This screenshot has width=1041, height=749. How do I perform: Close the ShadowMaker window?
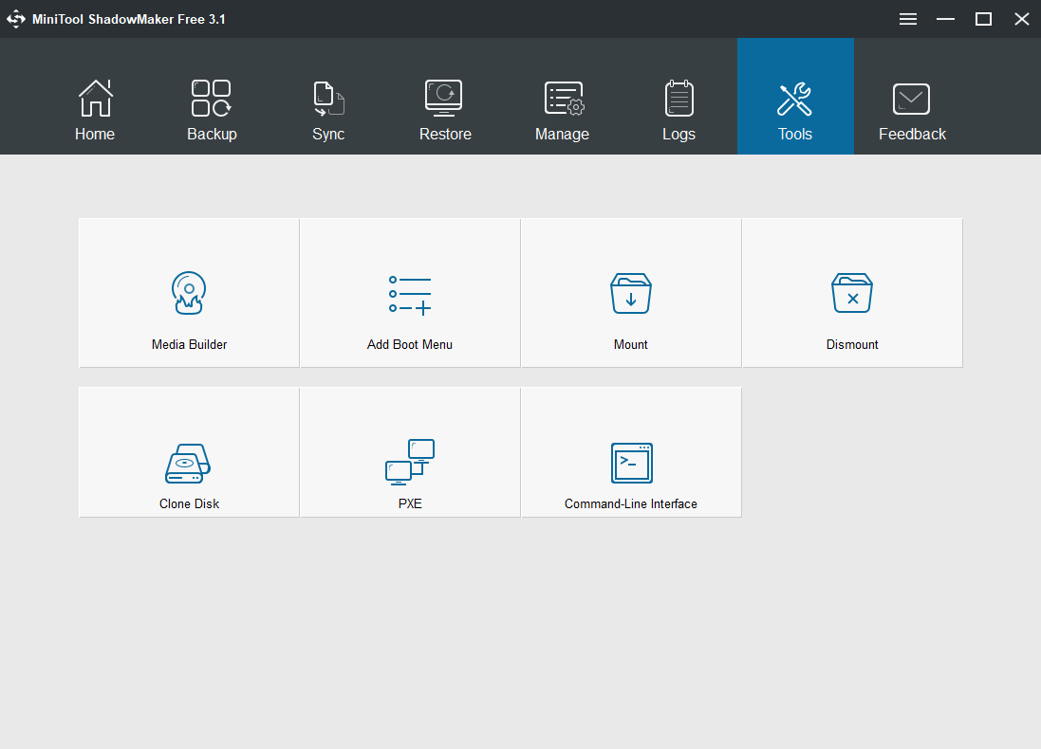[1022, 19]
